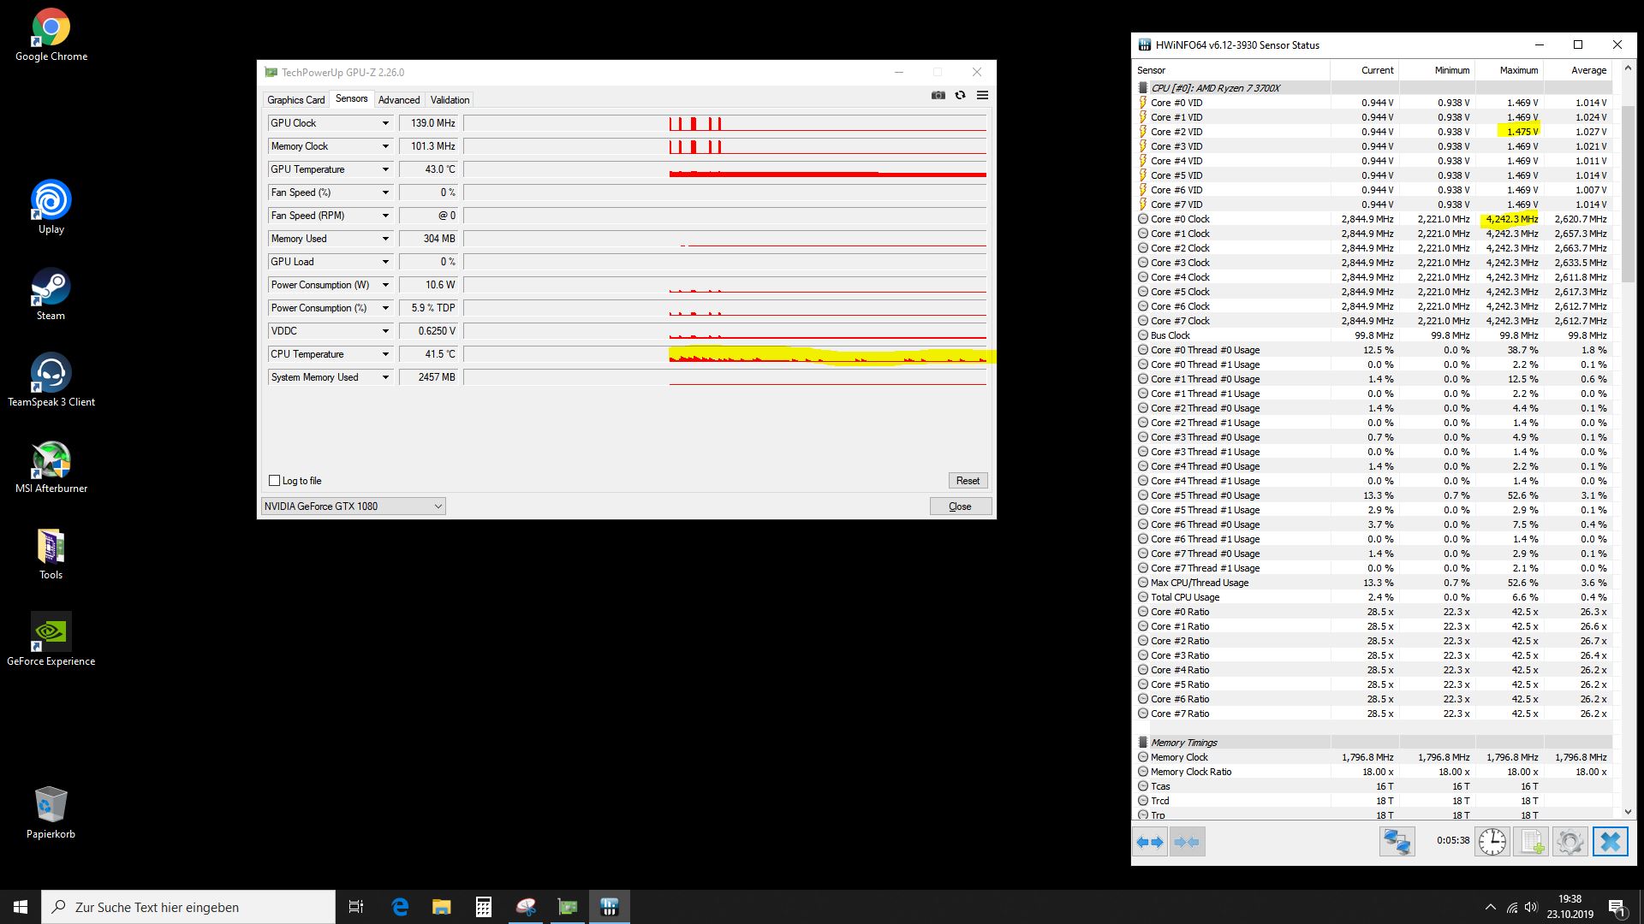Click the Close button in GPU-Z

coord(960,506)
